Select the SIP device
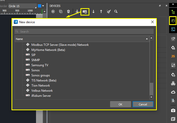 [33, 55]
